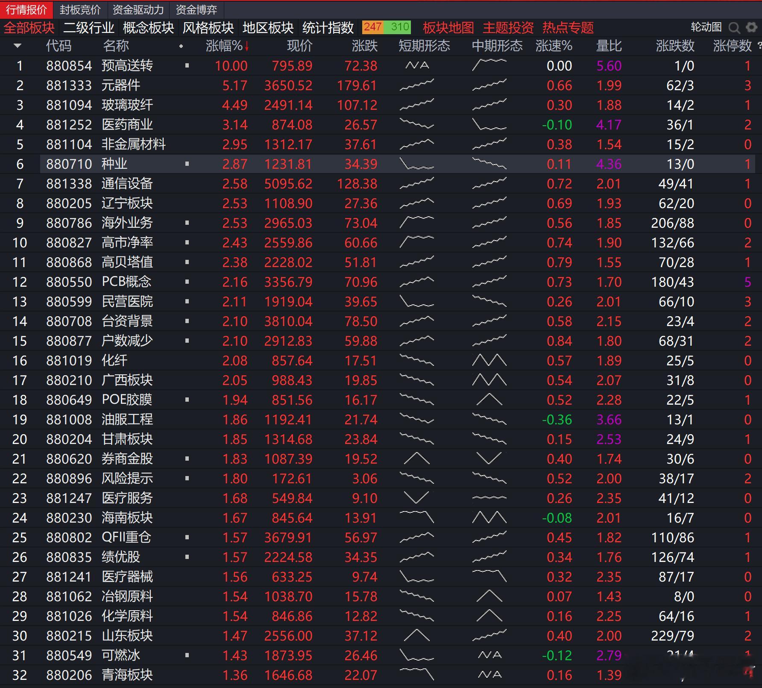762x688 pixels.
Task: Click the 轮动图 button
Action: (706, 27)
